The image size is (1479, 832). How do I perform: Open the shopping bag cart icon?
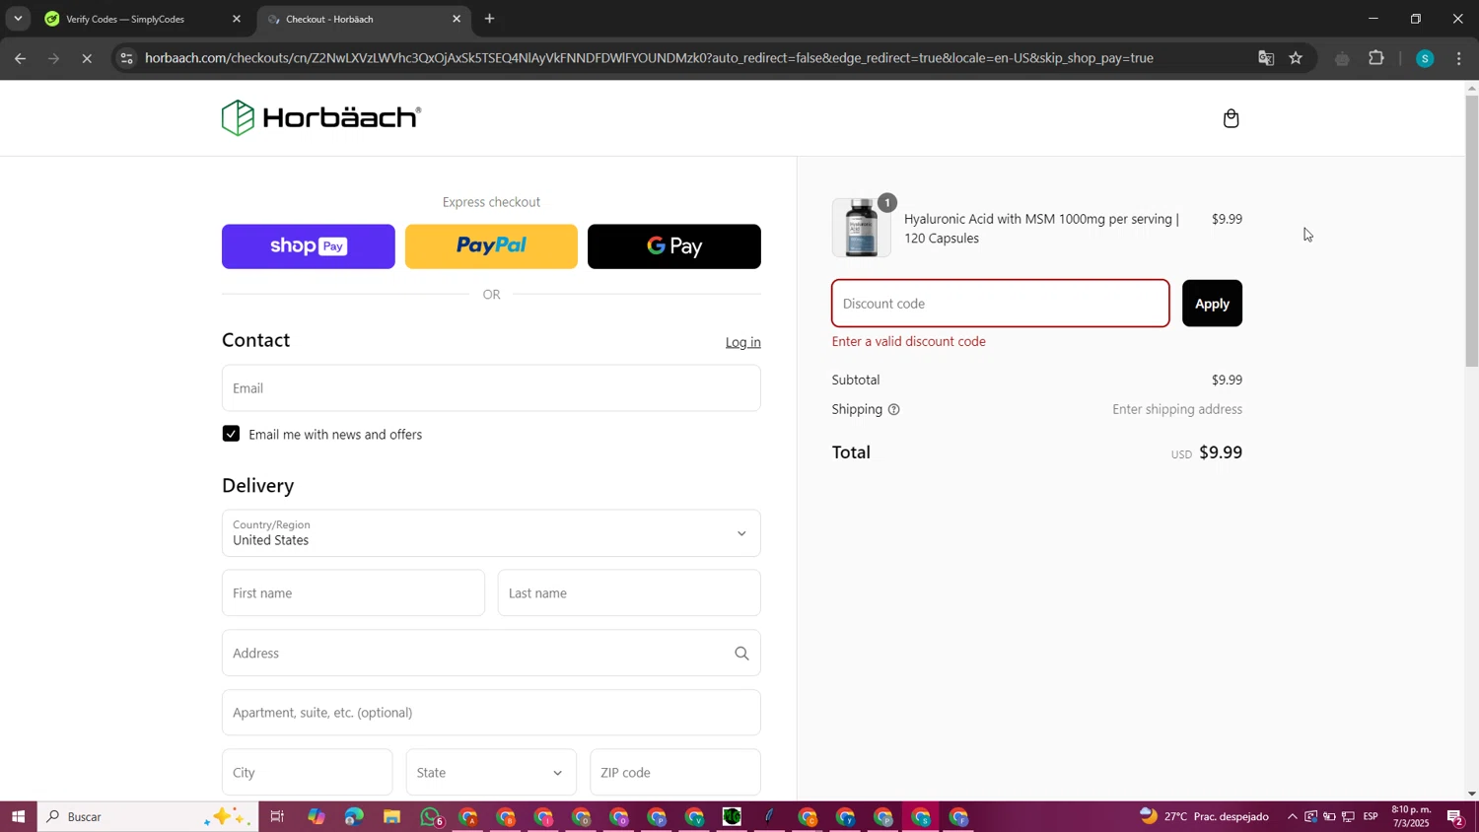click(x=1231, y=118)
